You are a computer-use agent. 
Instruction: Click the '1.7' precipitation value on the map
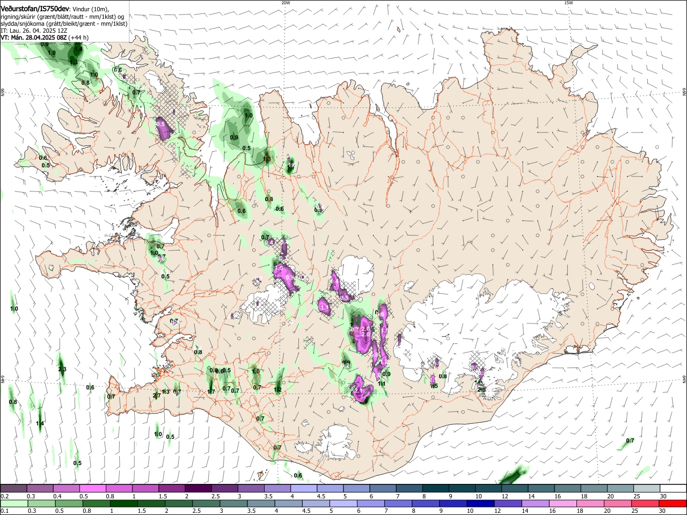211,392
